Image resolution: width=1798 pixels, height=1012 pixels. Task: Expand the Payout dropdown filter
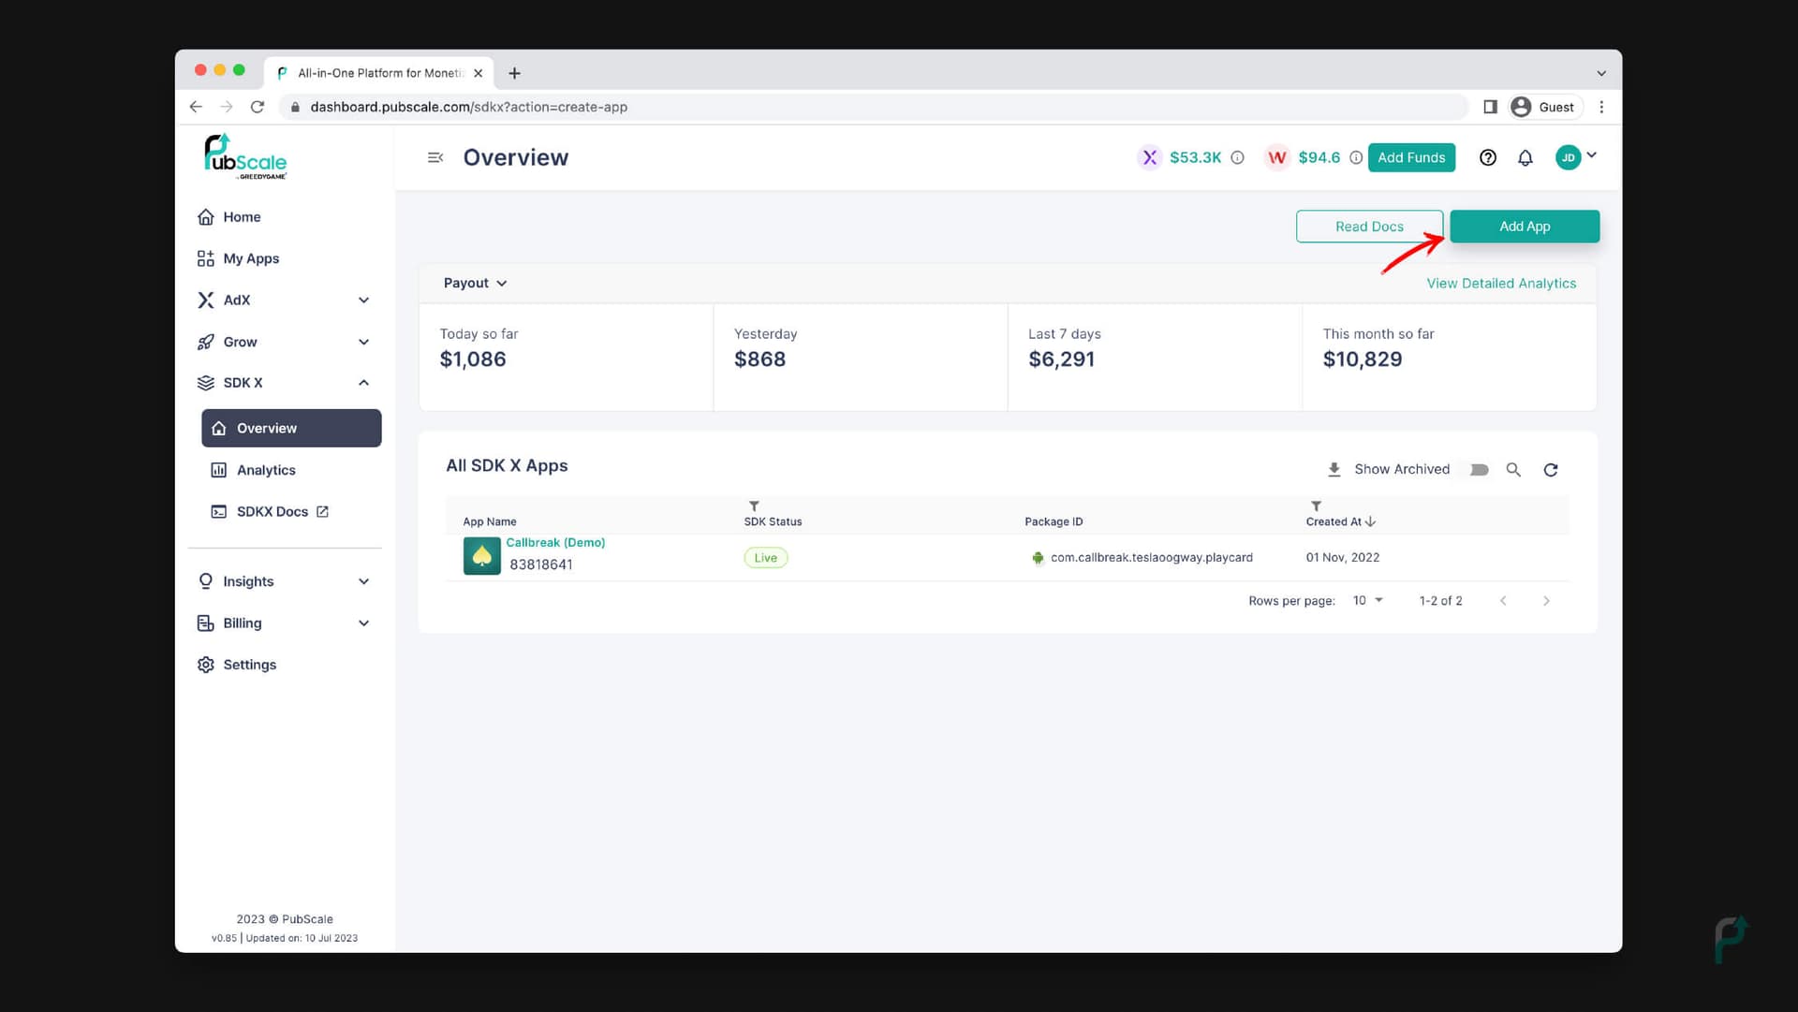tap(474, 283)
